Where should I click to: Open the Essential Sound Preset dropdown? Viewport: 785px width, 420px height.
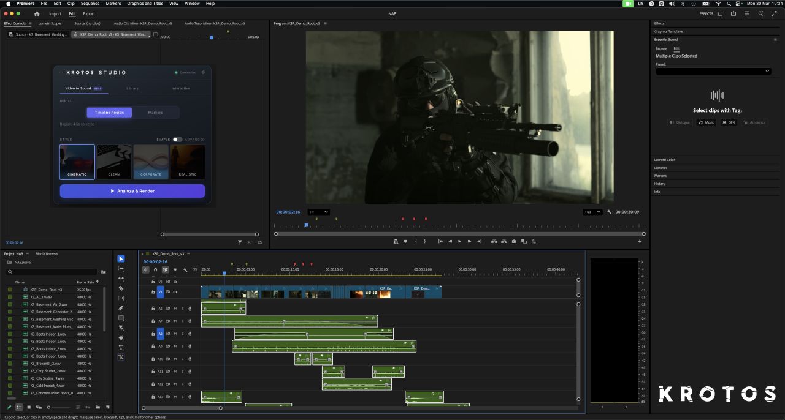coord(713,71)
